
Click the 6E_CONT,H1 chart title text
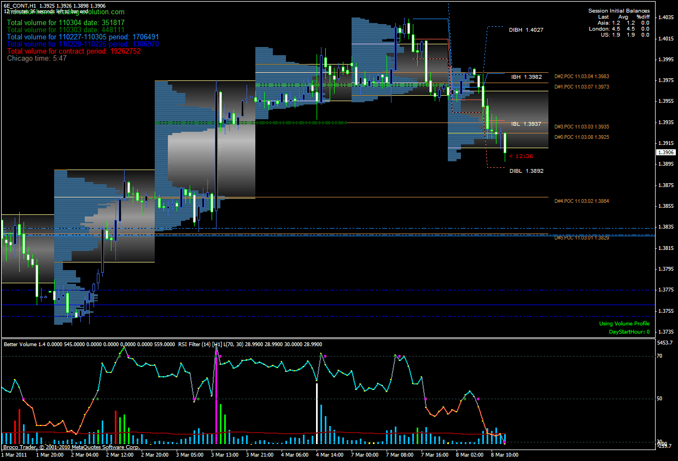click(20, 5)
